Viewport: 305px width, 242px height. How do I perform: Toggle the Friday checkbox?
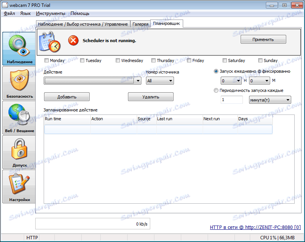[x=189, y=60]
